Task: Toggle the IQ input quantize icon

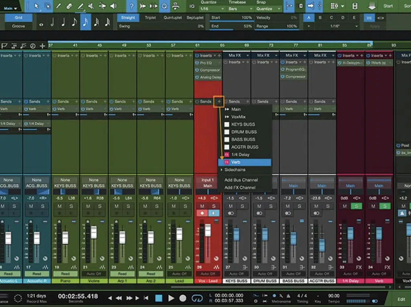Action: [192, 6]
